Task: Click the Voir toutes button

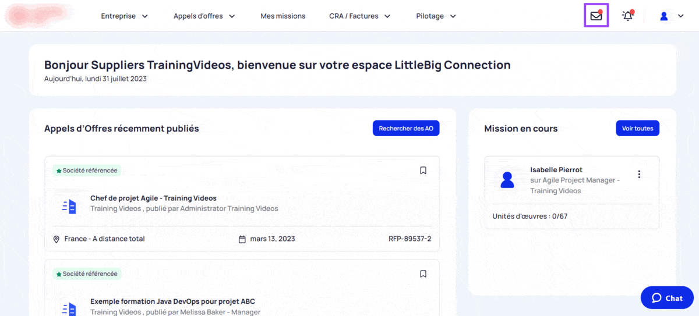Action: click(x=637, y=129)
